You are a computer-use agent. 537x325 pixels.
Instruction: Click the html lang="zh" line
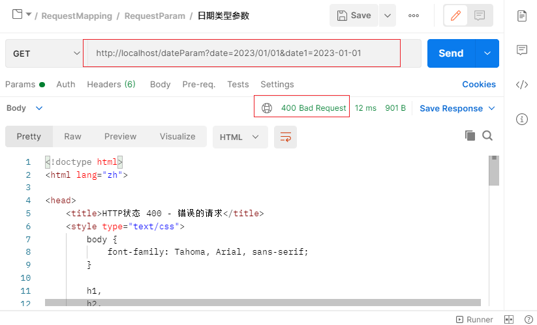click(87, 175)
